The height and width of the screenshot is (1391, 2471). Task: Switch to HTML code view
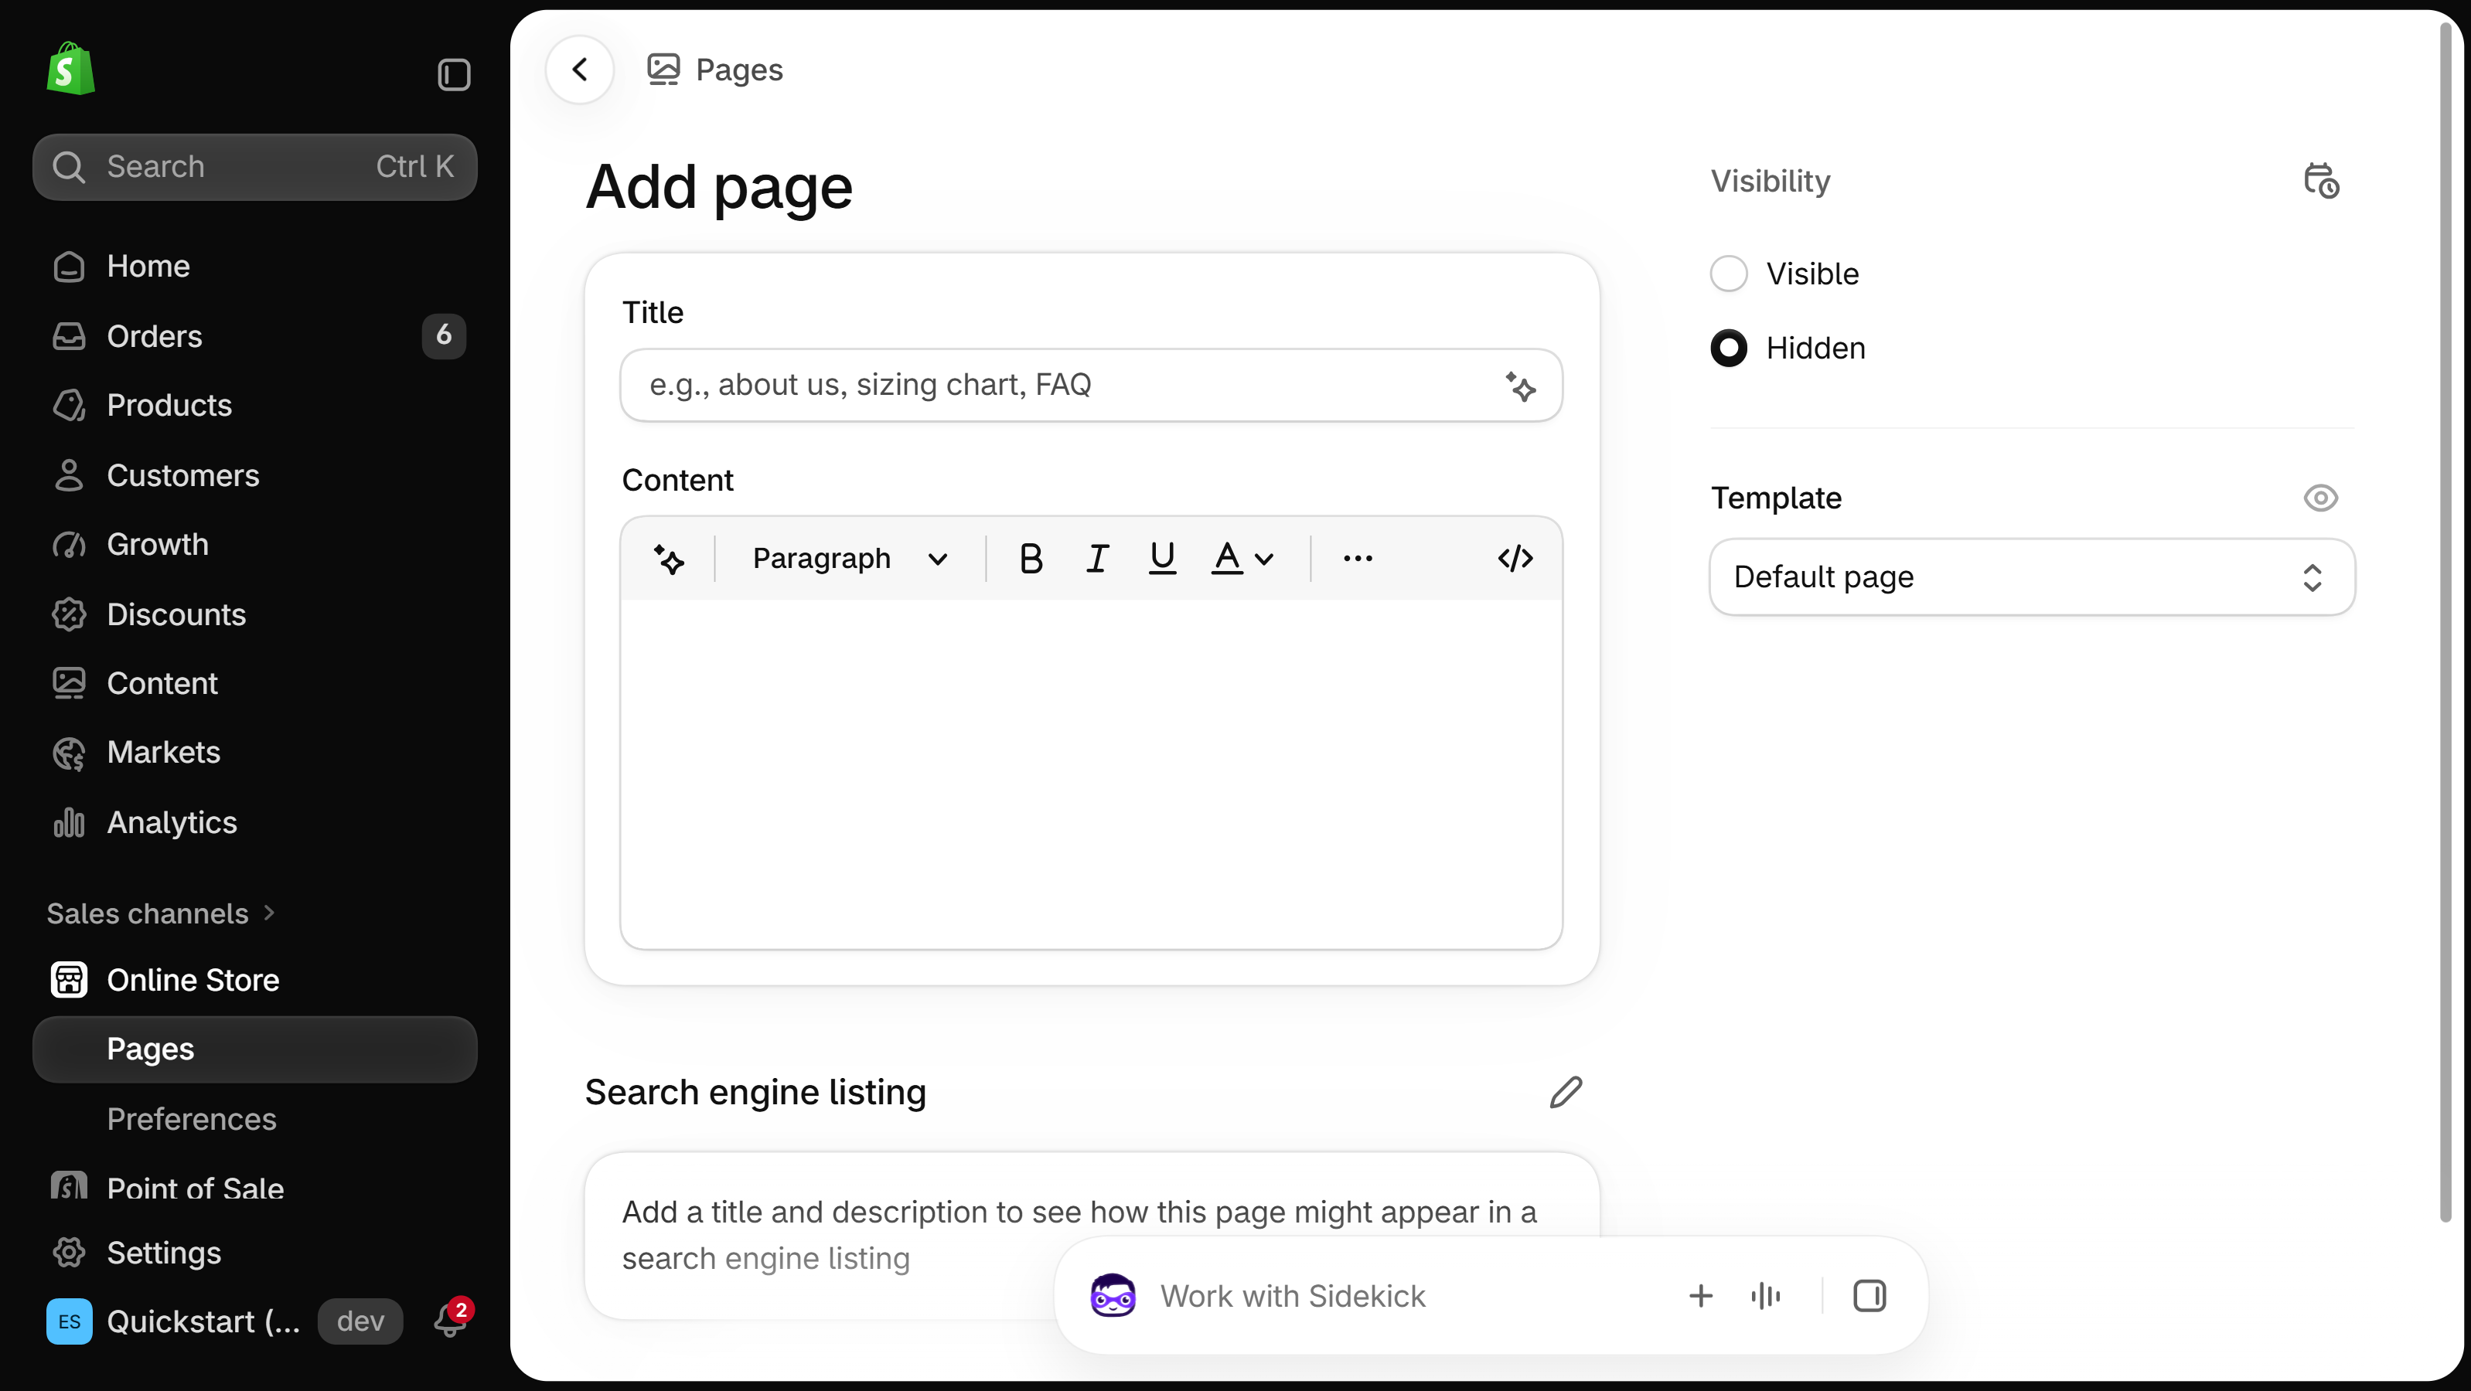click(x=1515, y=559)
